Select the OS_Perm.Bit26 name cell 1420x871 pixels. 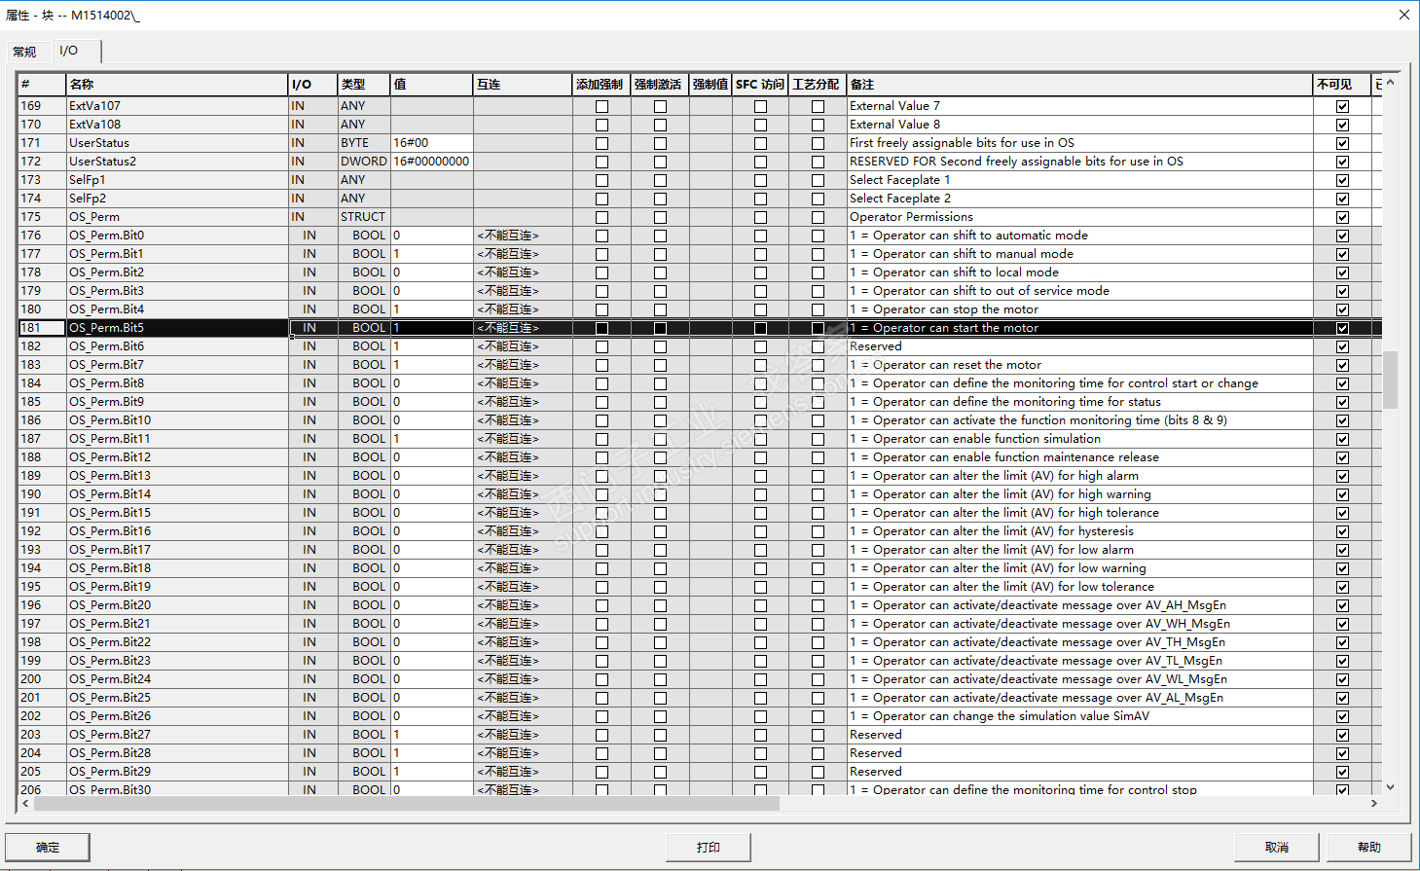pos(177,716)
